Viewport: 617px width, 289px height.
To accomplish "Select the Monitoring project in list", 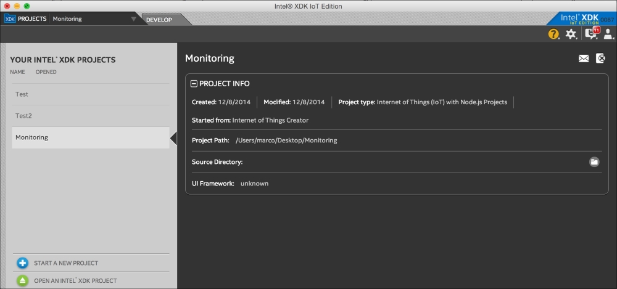I will pyautogui.click(x=91, y=137).
